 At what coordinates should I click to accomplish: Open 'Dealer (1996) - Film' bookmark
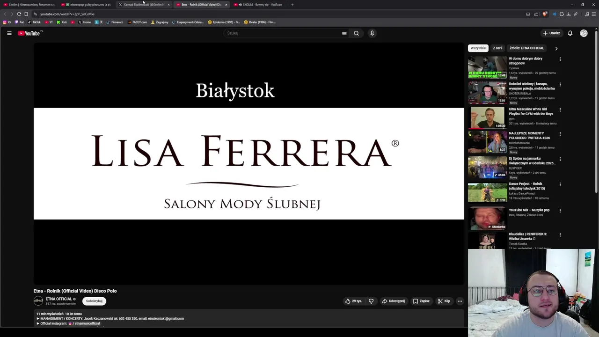pyautogui.click(x=260, y=22)
